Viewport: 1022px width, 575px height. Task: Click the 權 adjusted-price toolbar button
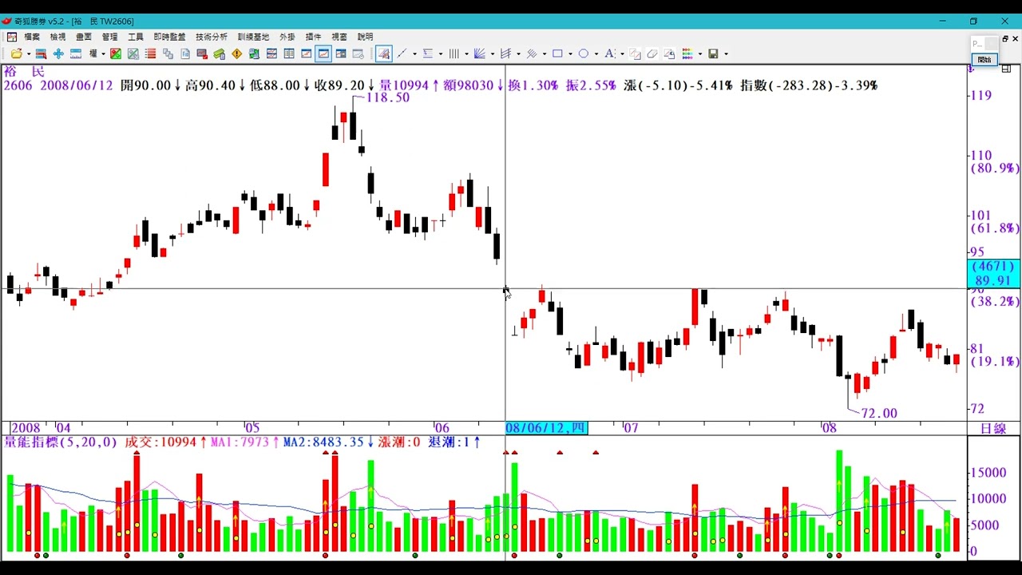tap(93, 54)
